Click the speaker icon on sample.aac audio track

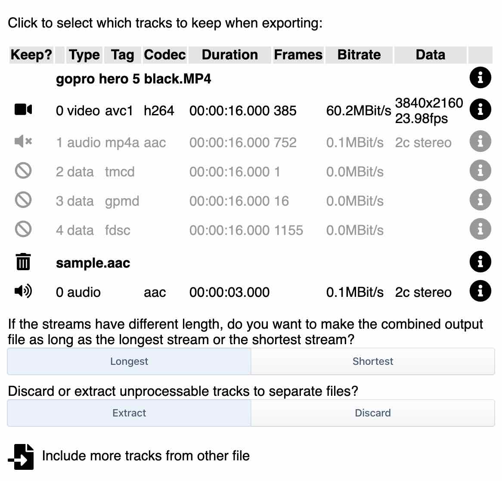tap(23, 291)
